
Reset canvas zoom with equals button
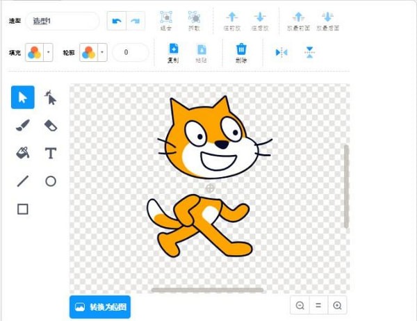pyautogui.click(x=318, y=305)
